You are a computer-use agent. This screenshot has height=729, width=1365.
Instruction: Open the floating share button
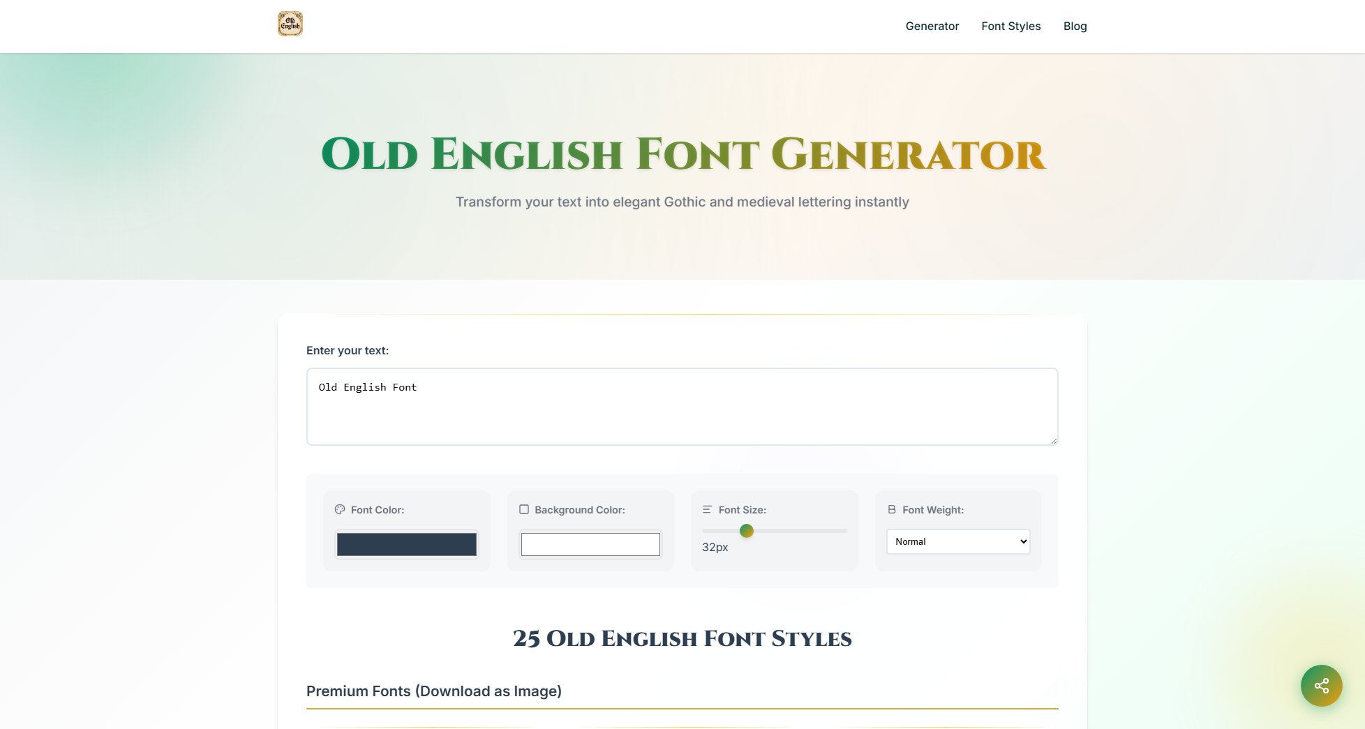click(x=1321, y=686)
